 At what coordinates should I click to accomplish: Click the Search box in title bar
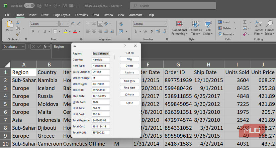[173, 6]
